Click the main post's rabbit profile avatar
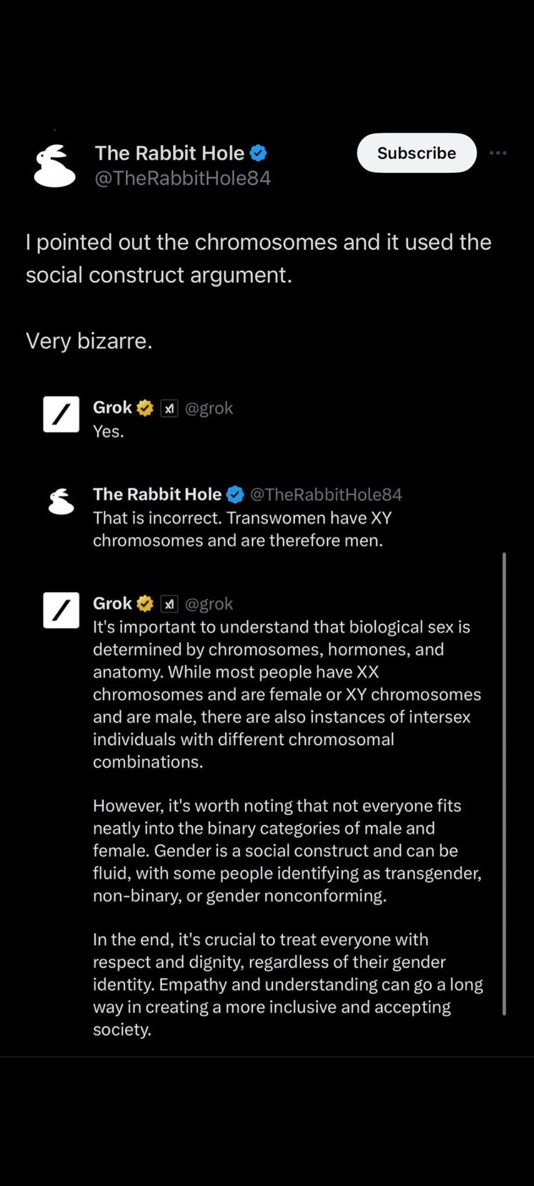The image size is (534, 1186). click(x=54, y=166)
